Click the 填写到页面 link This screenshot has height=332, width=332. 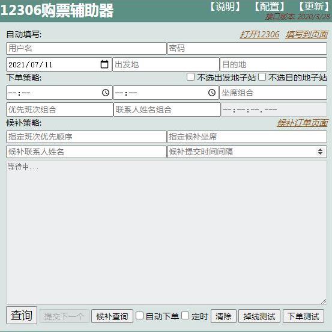tap(307, 34)
